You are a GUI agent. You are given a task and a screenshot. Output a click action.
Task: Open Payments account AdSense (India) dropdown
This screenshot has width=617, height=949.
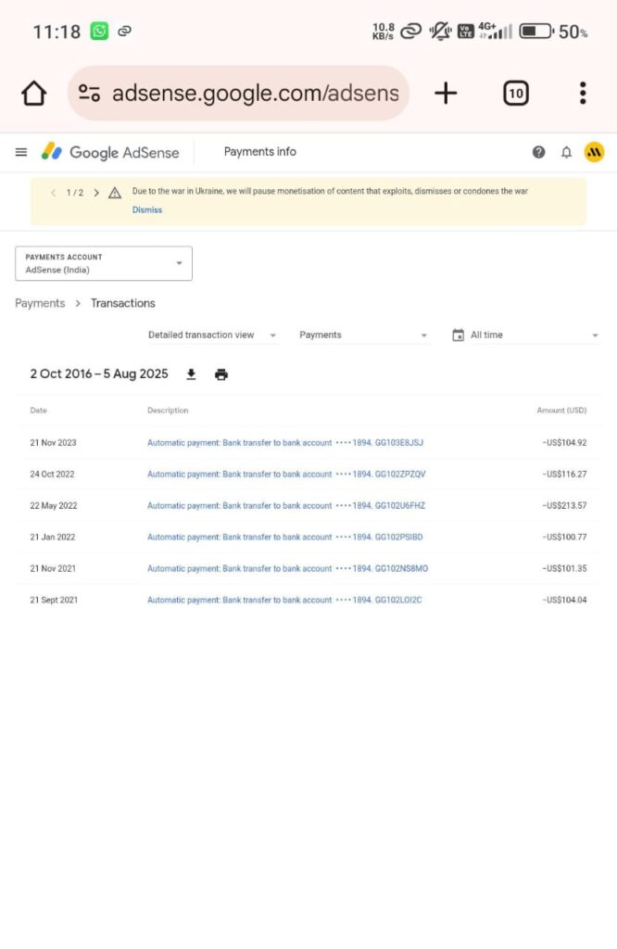click(x=104, y=263)
